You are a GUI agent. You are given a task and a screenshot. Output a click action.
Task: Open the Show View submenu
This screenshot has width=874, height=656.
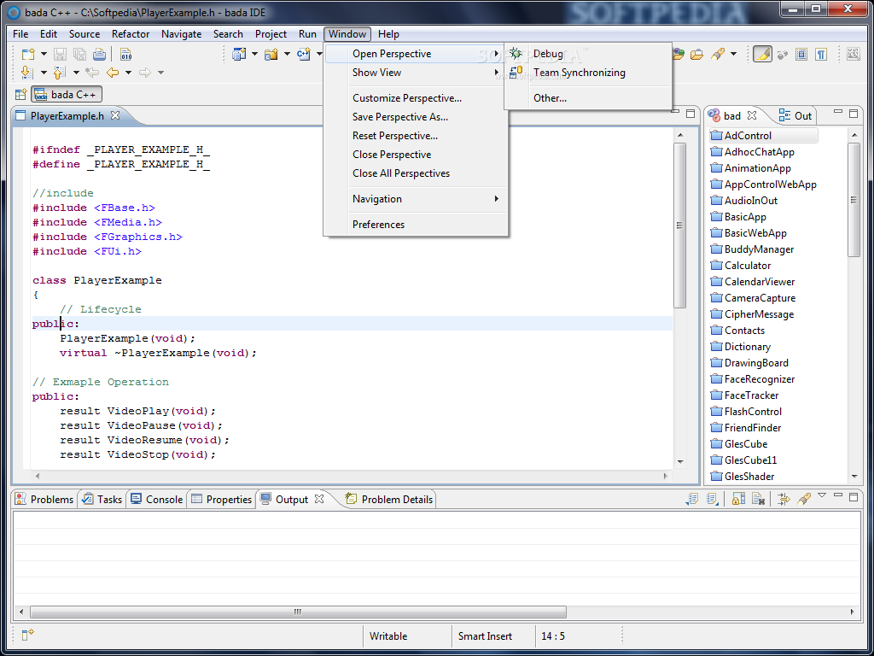[416, 73]
